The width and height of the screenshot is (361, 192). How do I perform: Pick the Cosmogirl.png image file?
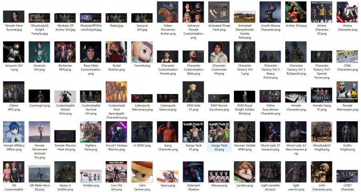39,96
